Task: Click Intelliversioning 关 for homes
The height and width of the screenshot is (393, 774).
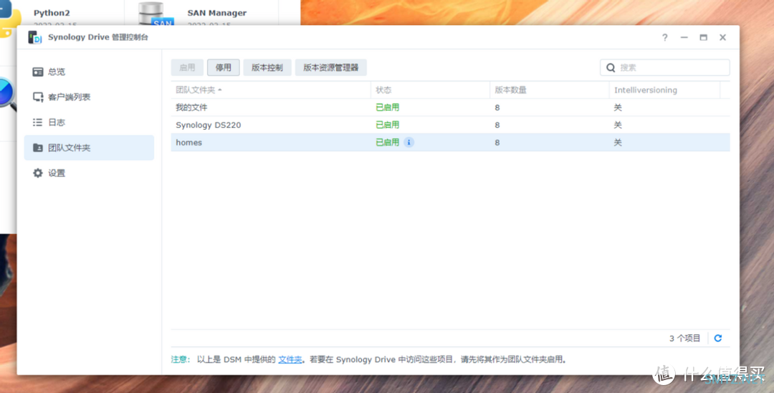Action: [x=618, y=142]
